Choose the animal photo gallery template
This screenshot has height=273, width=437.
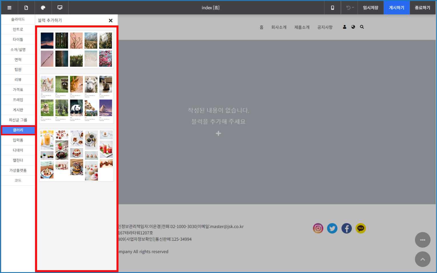point(76,99)
